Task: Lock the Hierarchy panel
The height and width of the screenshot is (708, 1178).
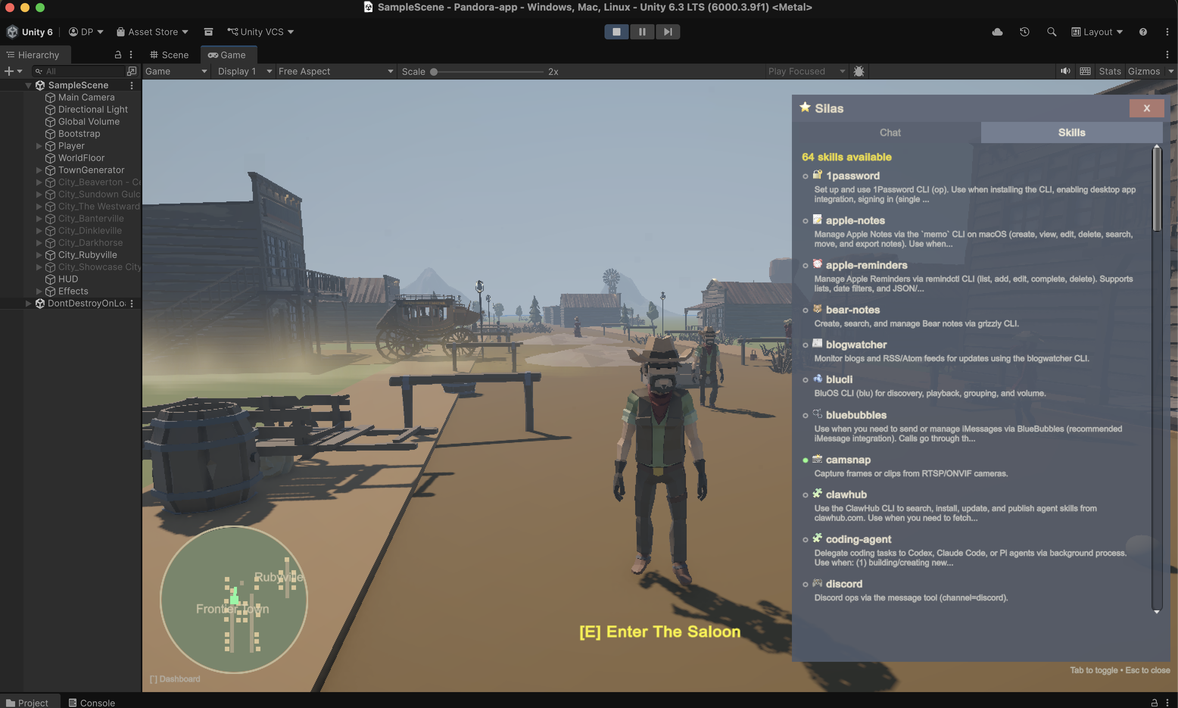Action: pyautogui.click(x=118, y=55)
